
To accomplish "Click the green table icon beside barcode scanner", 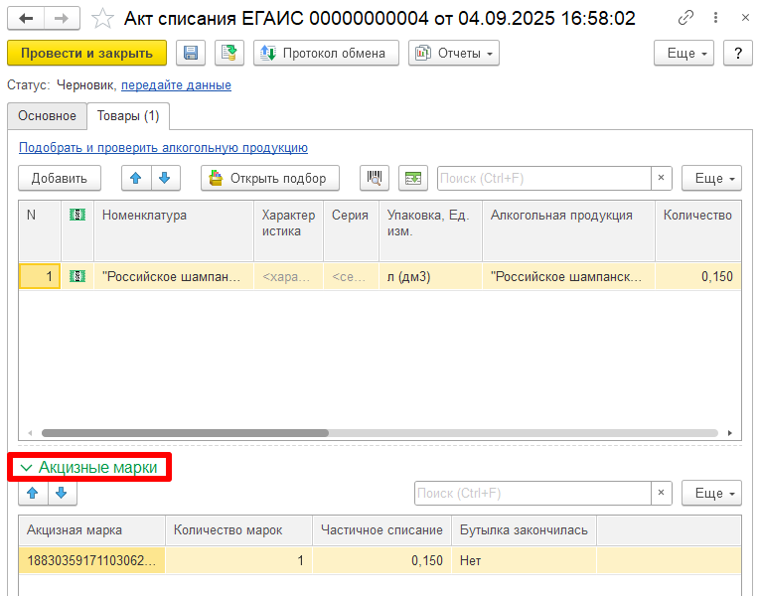I will coord(412,178).
